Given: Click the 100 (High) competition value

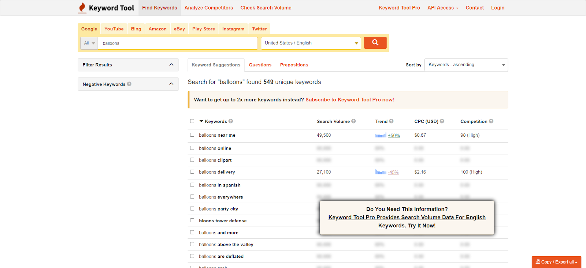Looking at the screenshot, I should tap(471, 172).
